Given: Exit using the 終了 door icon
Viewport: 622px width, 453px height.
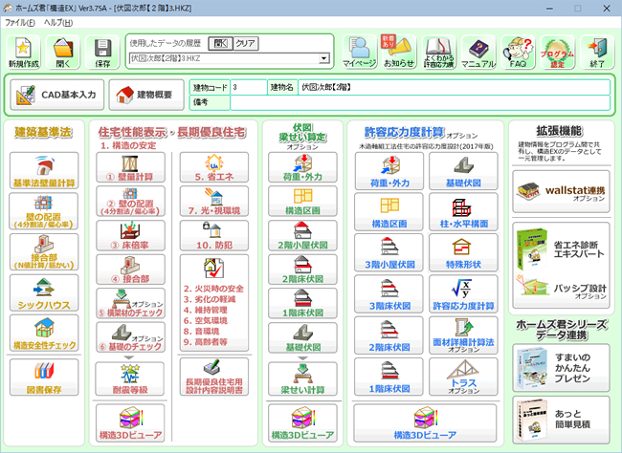Looking at the screenshot, I should pyautogui.click(x=597, y=52).
